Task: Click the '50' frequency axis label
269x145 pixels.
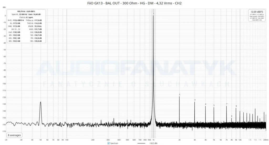Action: 40,140
